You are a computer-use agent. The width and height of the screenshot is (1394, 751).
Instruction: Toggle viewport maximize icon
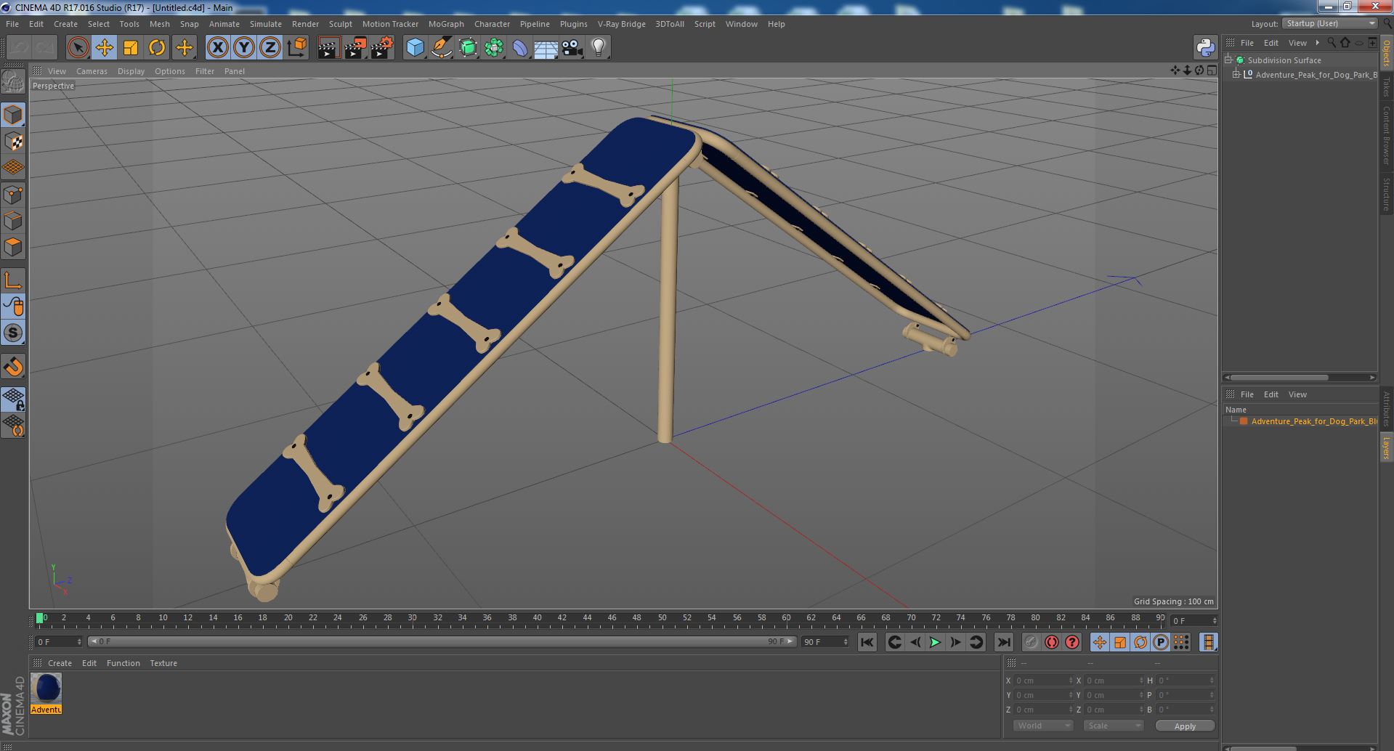[1212, 70]
